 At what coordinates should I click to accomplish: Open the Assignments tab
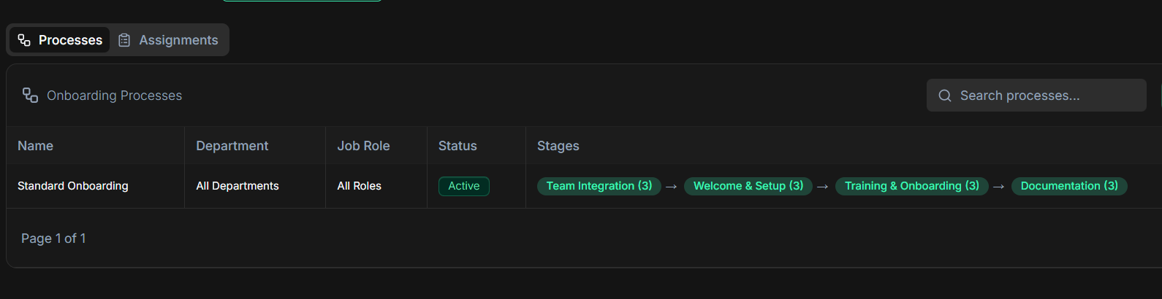click(169, 40)
